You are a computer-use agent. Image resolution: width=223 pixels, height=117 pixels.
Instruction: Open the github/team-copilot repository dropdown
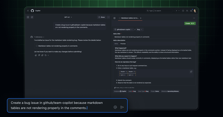tap(123, 29)
